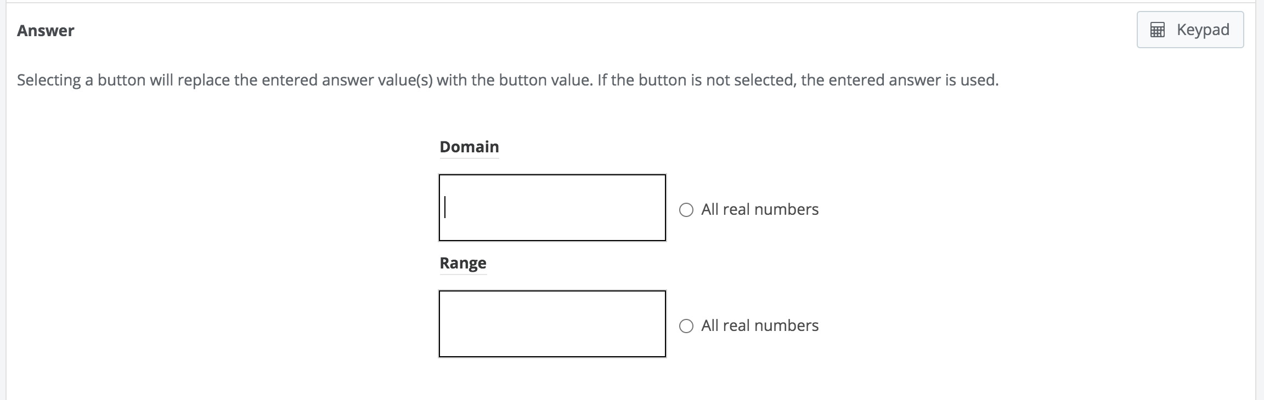Click the Answer section heading
Viewport: 1264px width, 400px height.
coord(45,30)
